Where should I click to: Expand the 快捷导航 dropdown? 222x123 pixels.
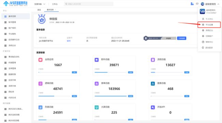coord(40,4)
